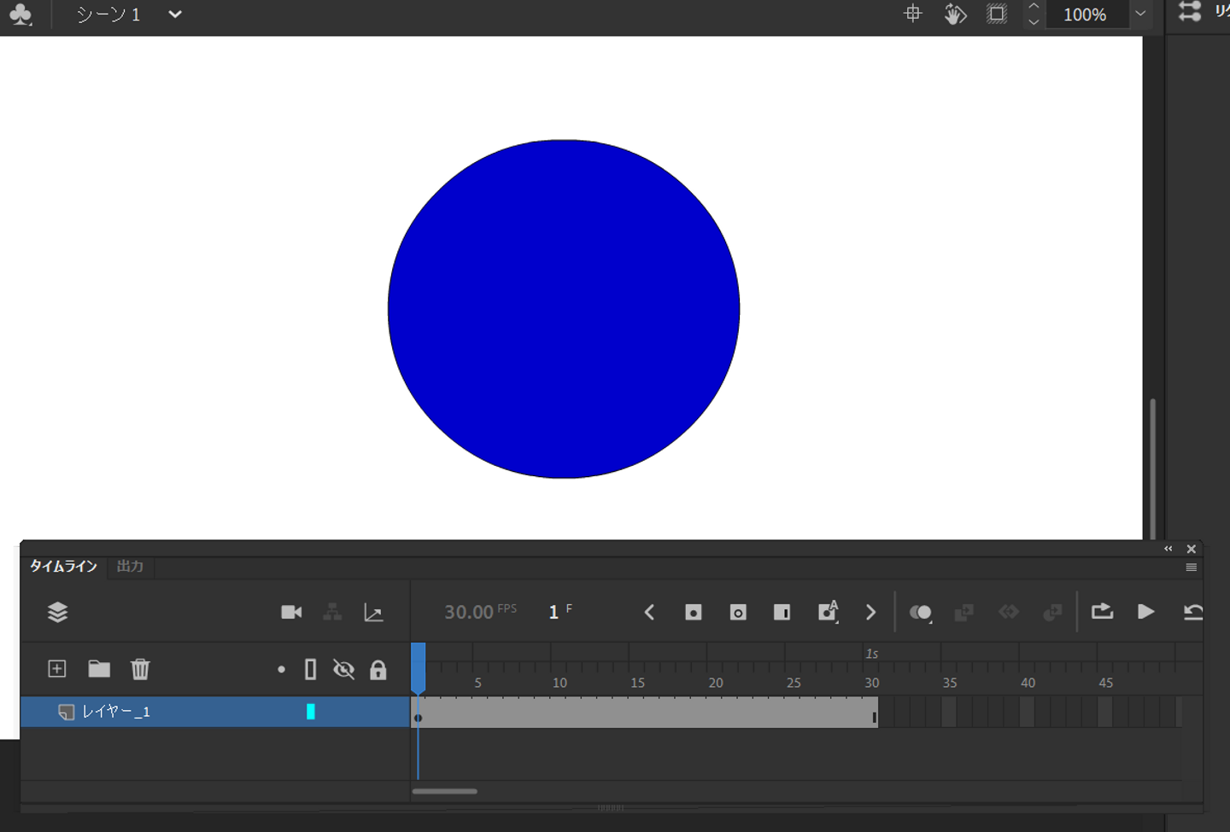Click the add camera icon in timeline

291,612
